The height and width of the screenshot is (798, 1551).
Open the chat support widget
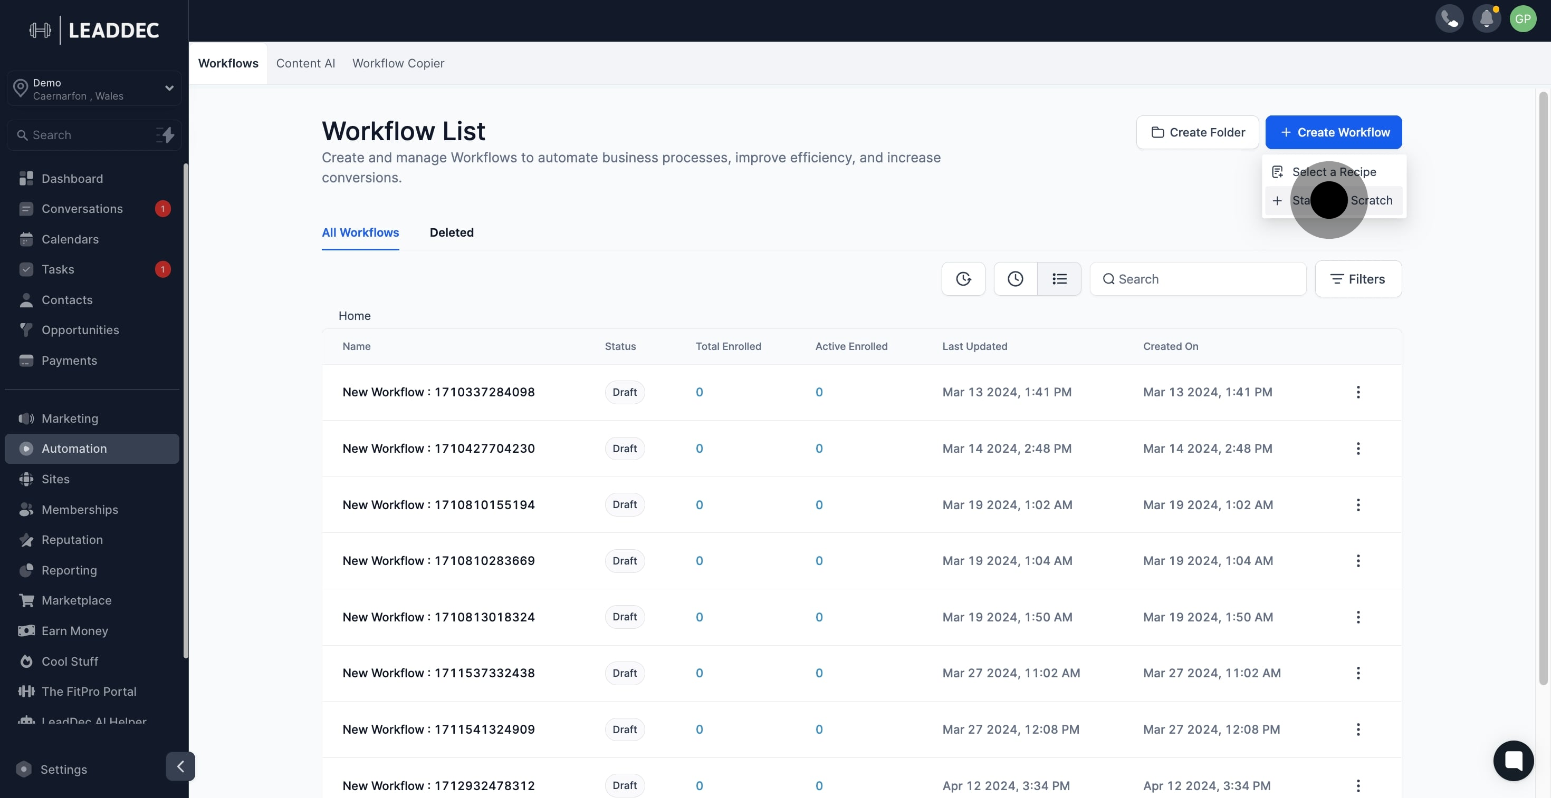[1513, 761]
